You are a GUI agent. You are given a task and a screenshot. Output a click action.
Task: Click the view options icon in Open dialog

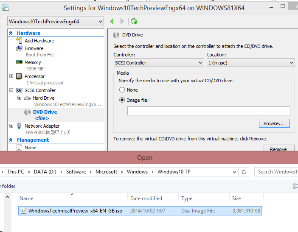point(295,186)
